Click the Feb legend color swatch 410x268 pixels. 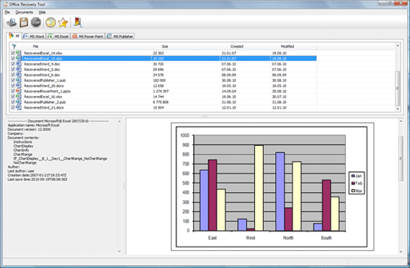[x=353, y=183]
